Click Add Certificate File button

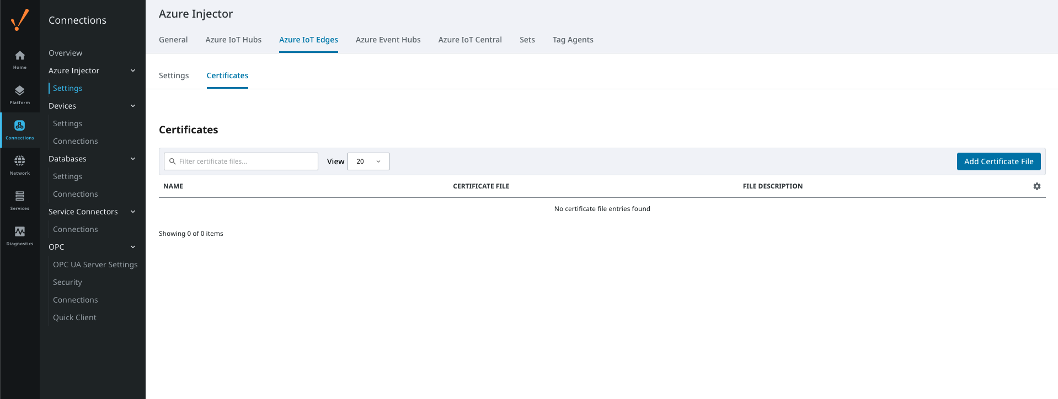[998, 161]
